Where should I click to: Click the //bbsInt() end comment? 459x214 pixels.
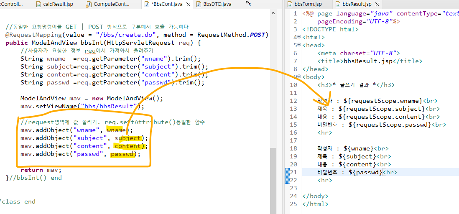pos(36,178)
